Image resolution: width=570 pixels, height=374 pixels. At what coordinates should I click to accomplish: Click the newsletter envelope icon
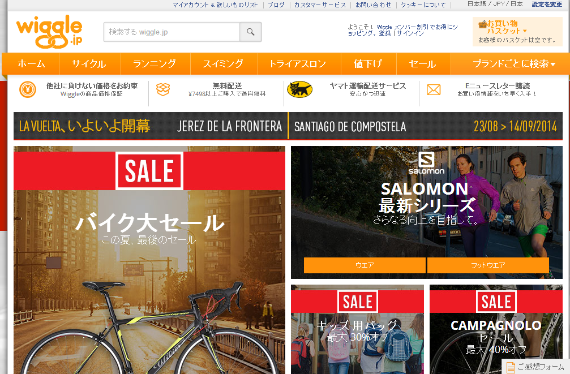[x=434, y=89]
